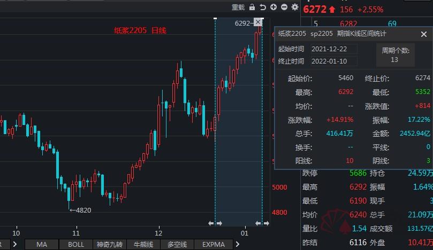
Task: Click the 起始时间 date field
Action: point(333,49)
